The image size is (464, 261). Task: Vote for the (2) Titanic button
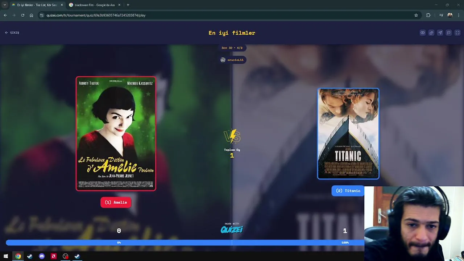coord(348,191)
